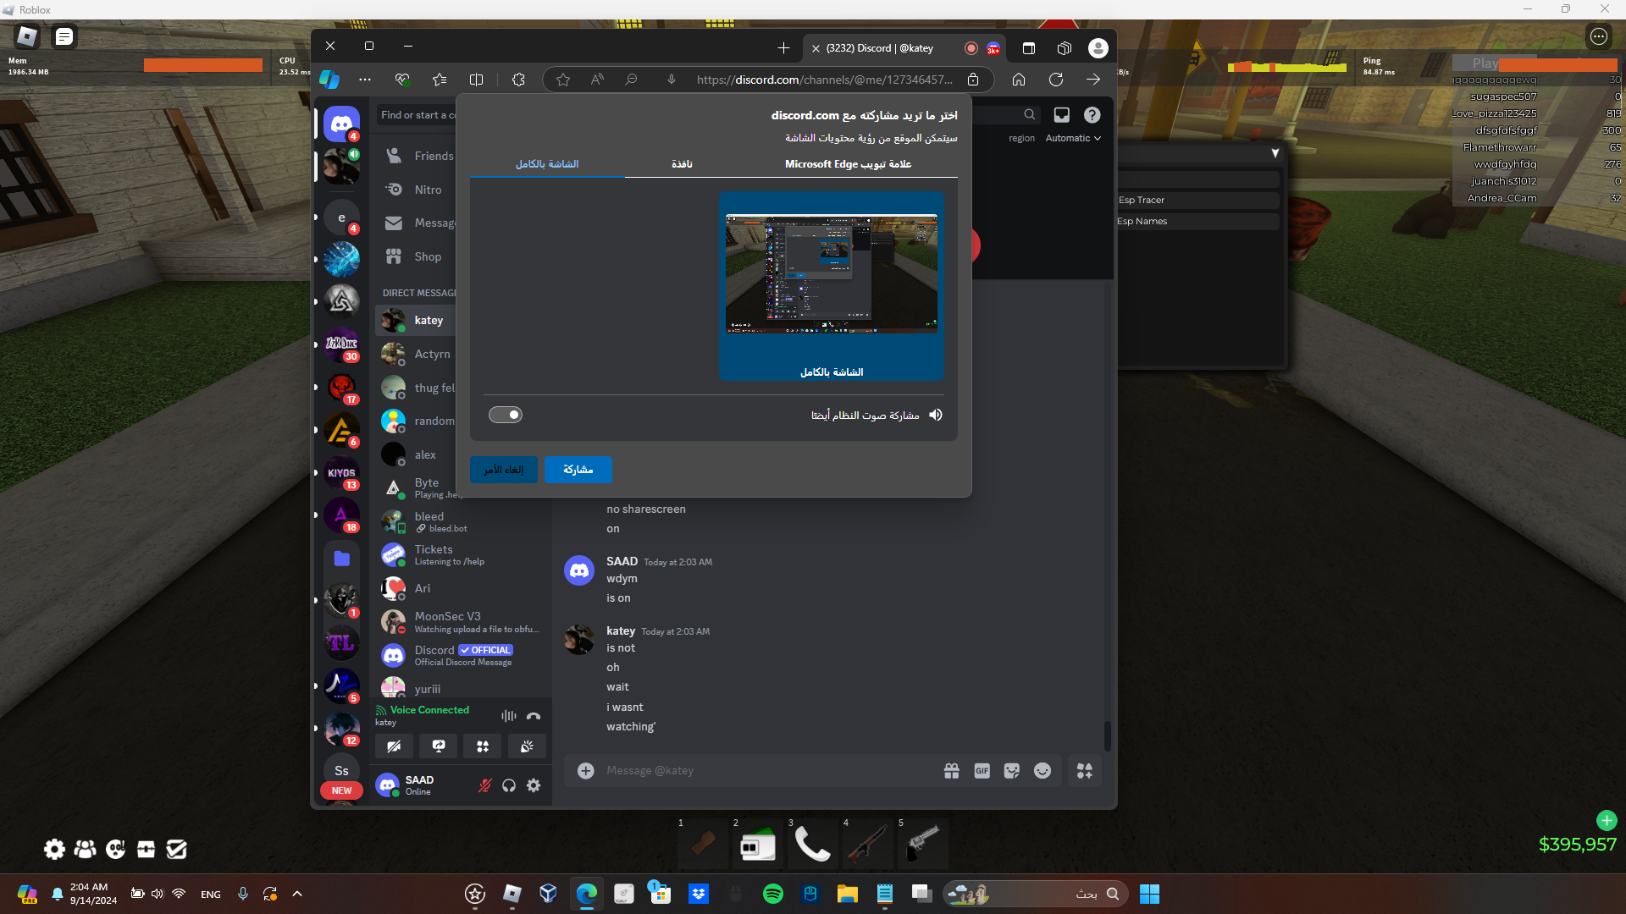Expand the Automatic region dropdown

(x=1073, y=138)
